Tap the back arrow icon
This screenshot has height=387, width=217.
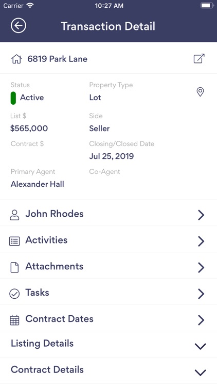[x=19, y=25]
